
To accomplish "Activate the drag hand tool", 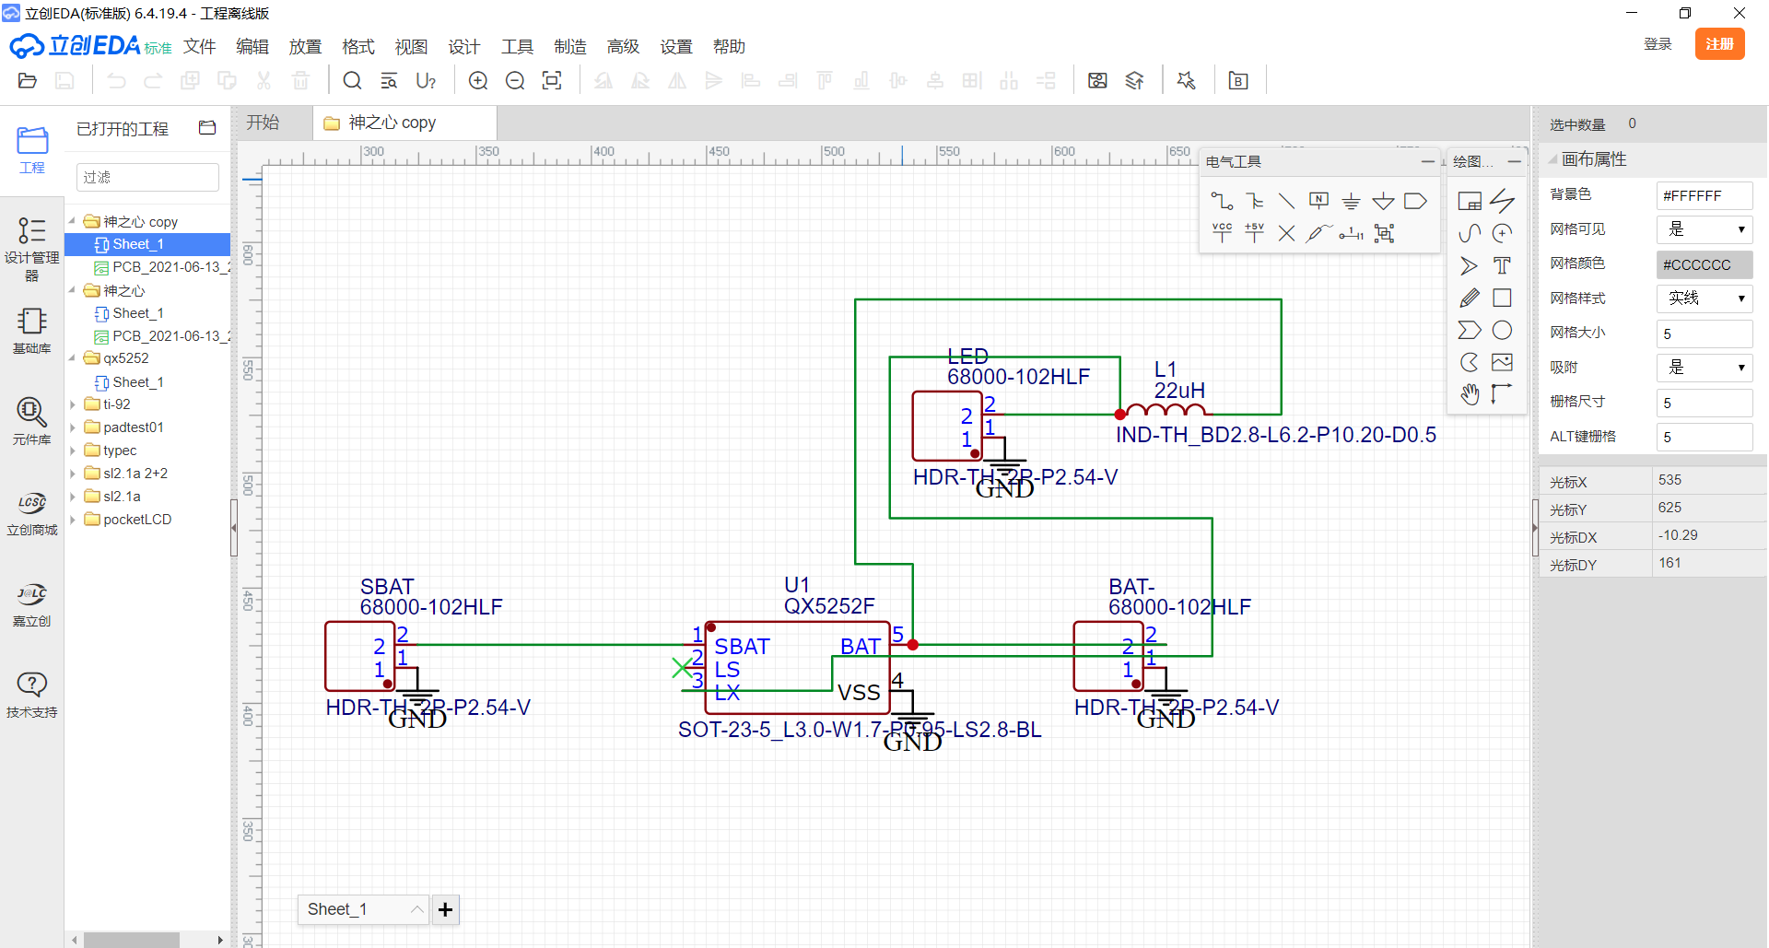I will tap(1470, 394).
